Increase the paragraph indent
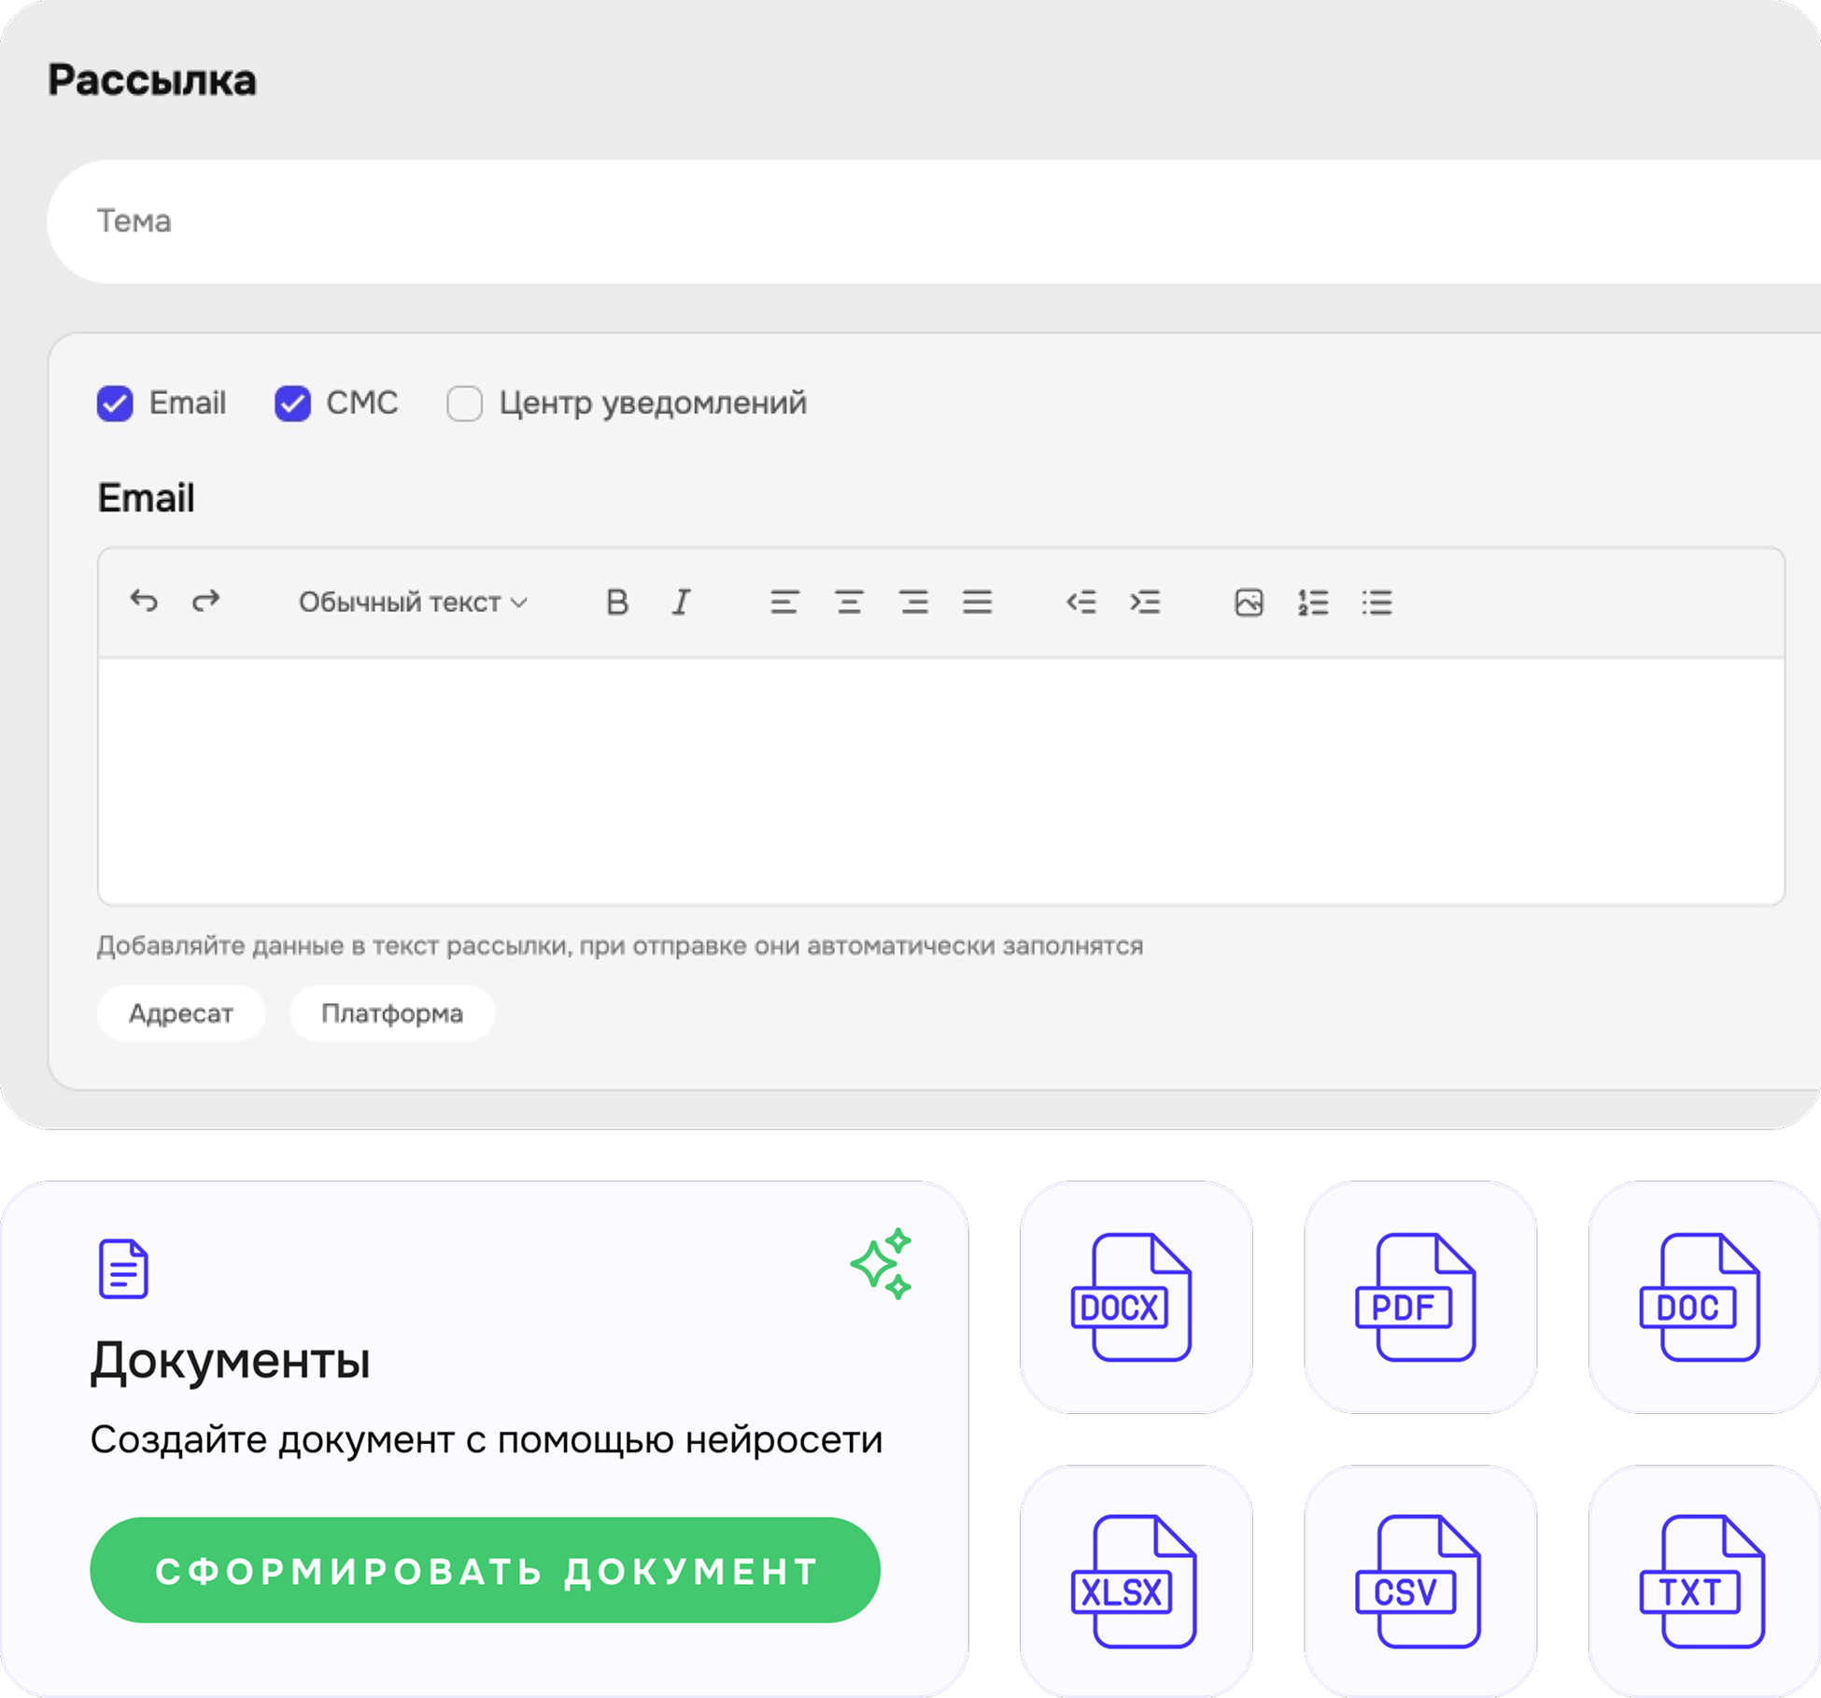1821x1698 pixels. click(x=1145, y=602)
